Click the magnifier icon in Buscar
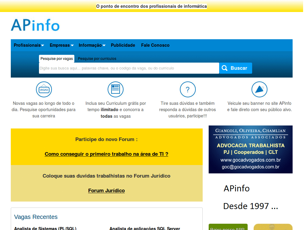Image resolution: width=307 pixels, height=230 pixels. [225, 68]
